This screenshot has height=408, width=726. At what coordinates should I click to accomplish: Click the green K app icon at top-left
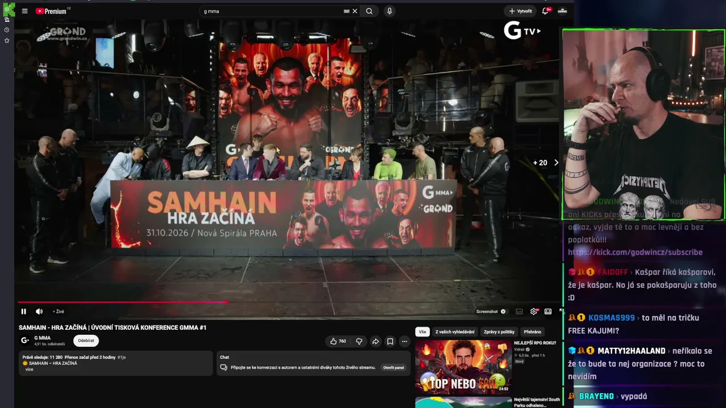(8, 10)
